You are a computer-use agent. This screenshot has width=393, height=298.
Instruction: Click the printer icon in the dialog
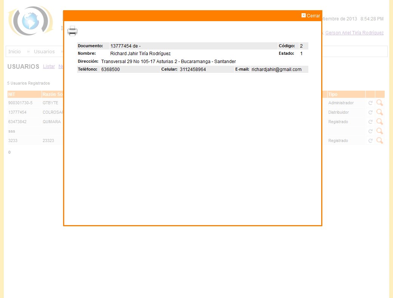coord(72,31)
